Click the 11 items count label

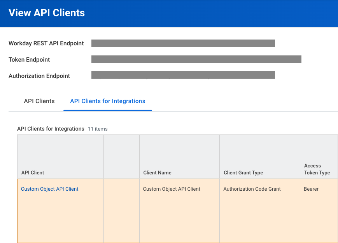pos(98,129)
